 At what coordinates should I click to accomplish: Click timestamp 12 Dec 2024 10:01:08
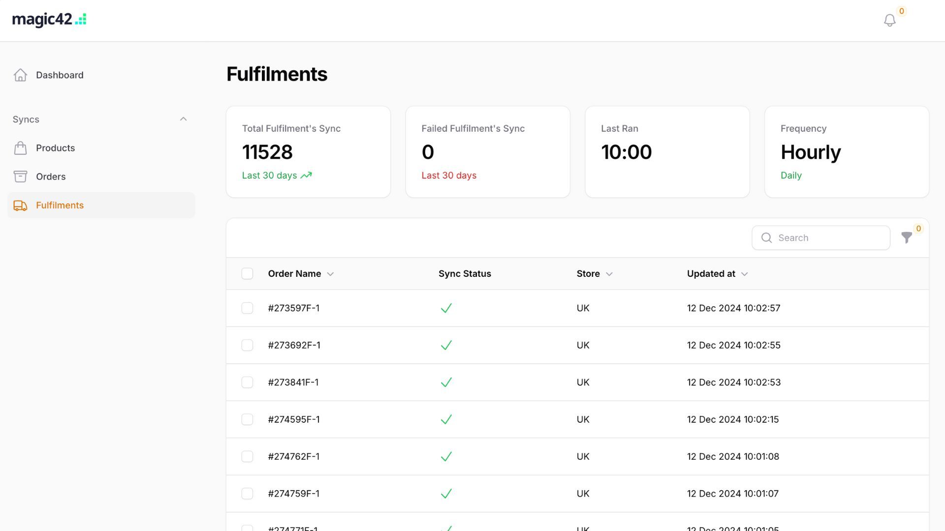point(733,457)
